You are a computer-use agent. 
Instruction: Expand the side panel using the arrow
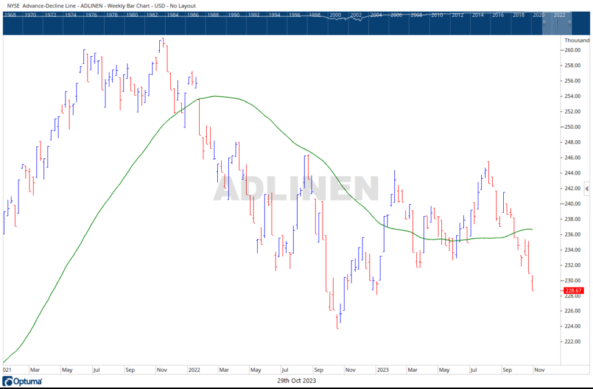click(587, 189)
